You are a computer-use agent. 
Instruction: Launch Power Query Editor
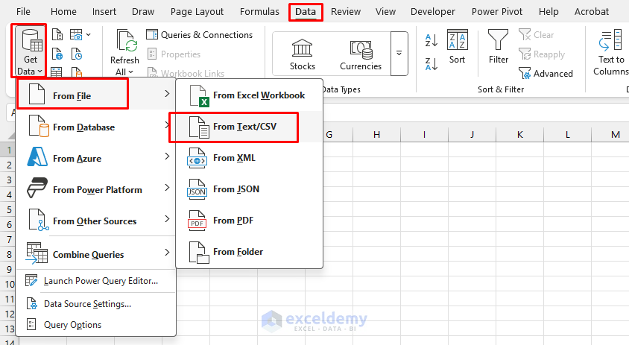click(95, 281)
